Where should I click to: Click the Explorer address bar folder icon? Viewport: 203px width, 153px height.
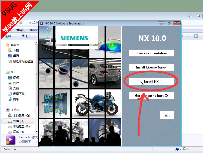click(20, 23)
